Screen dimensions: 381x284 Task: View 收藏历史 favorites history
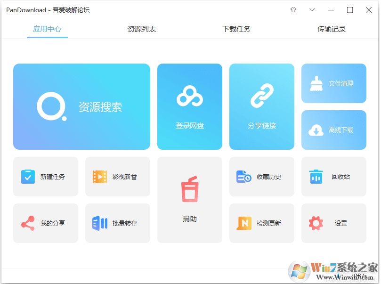pos(262,176)
